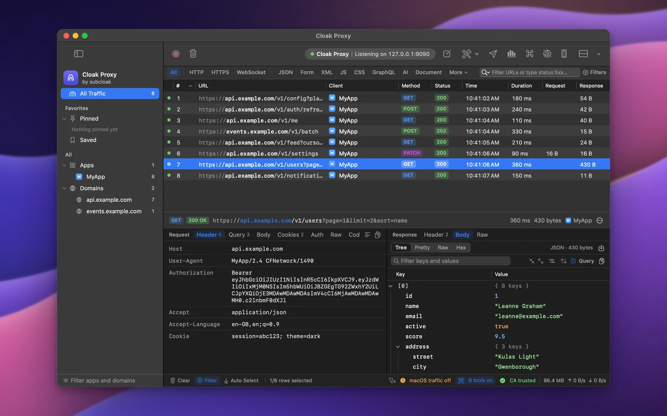
Task: Switch to the WebSocket filter tab
Action: [251, 72]
